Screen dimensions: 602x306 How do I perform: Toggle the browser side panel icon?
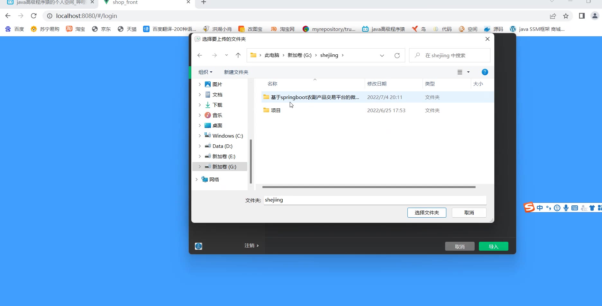coord(582,16)
